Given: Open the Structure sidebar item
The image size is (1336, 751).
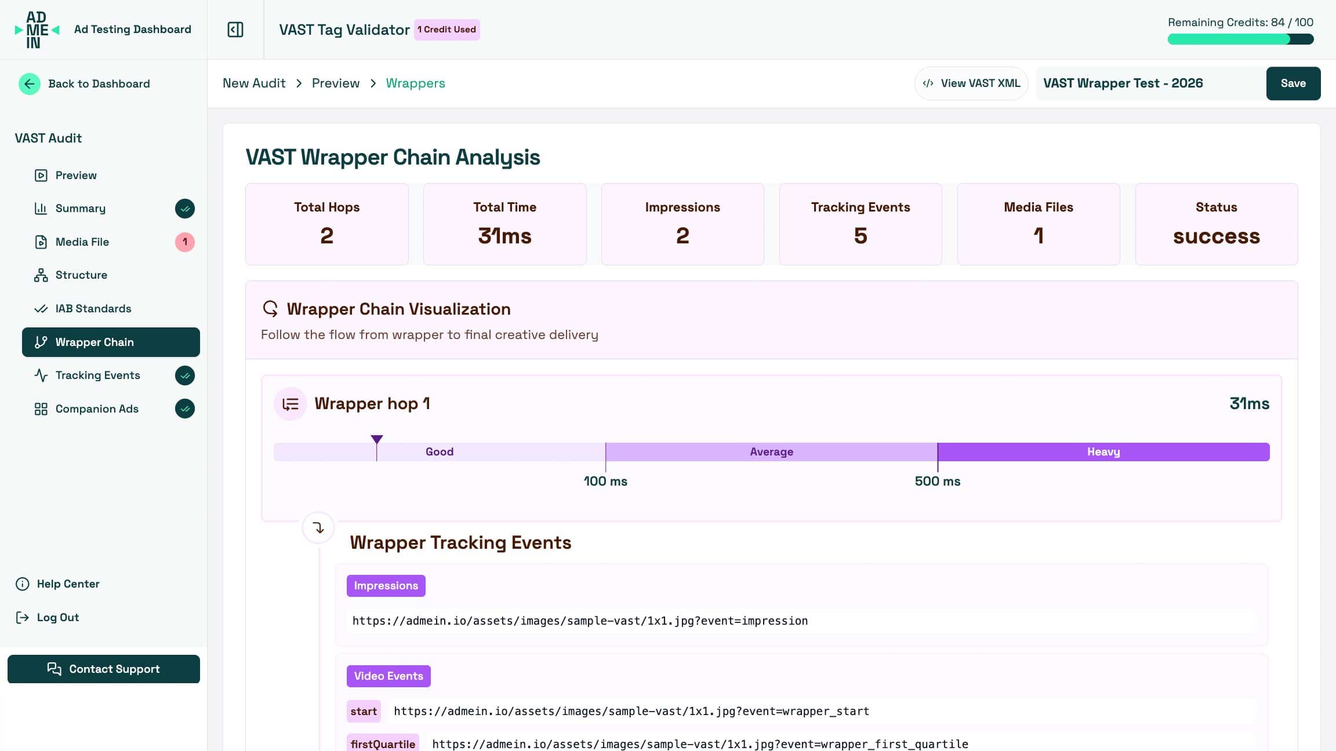Looking at the screenshot, I should (111, 275).
